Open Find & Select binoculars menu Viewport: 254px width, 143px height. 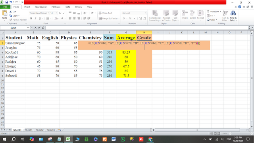(233, 16)
